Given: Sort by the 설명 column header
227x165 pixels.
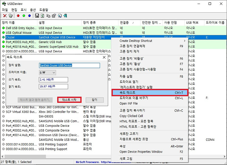Looking at the screenshot, I should 59,23.
